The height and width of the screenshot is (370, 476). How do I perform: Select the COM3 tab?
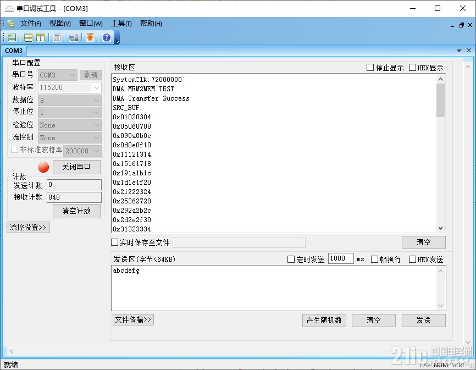point(14,51)
